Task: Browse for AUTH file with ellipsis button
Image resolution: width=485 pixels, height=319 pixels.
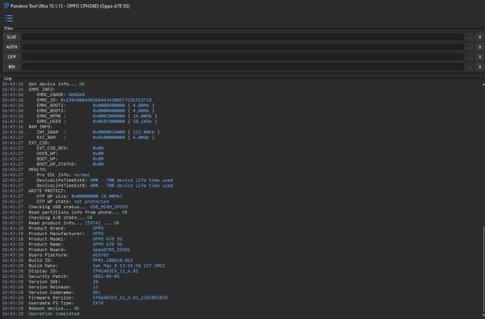Action: click(470, 47)
